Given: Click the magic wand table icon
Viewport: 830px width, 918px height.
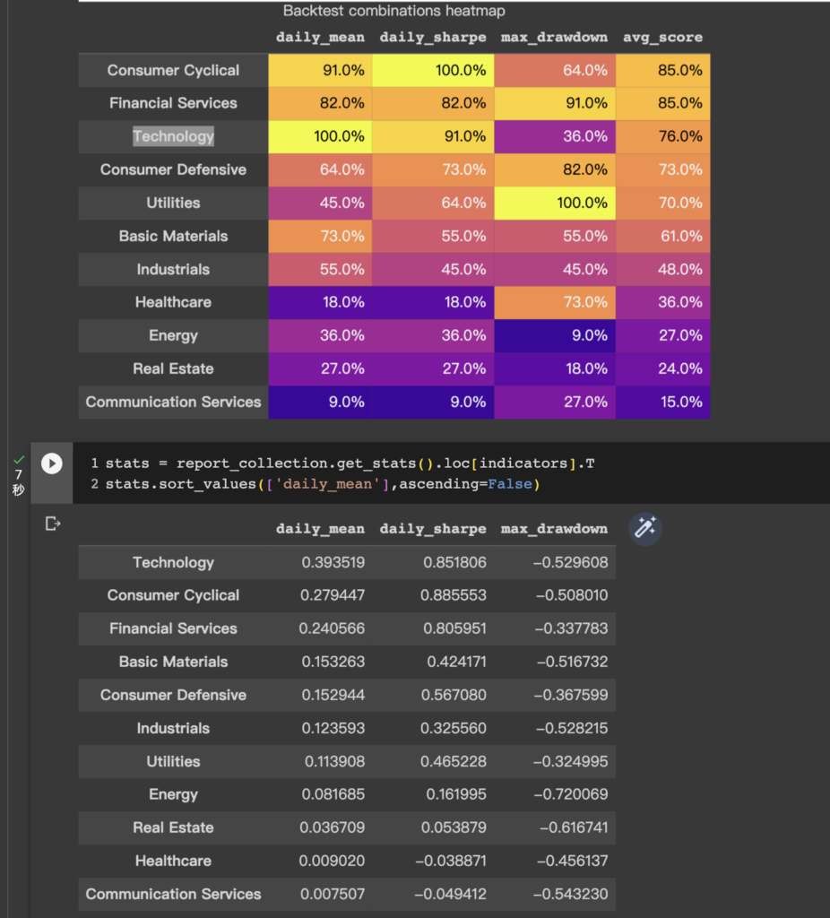Looking at the screenshot, I should point(645,529).
